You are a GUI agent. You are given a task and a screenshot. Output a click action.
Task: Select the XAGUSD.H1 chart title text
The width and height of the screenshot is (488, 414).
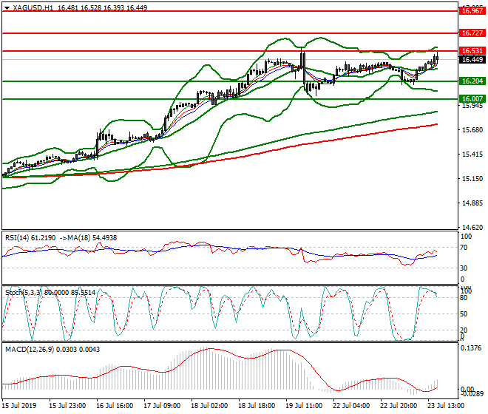pyautogui.click(x=33, y=8)
